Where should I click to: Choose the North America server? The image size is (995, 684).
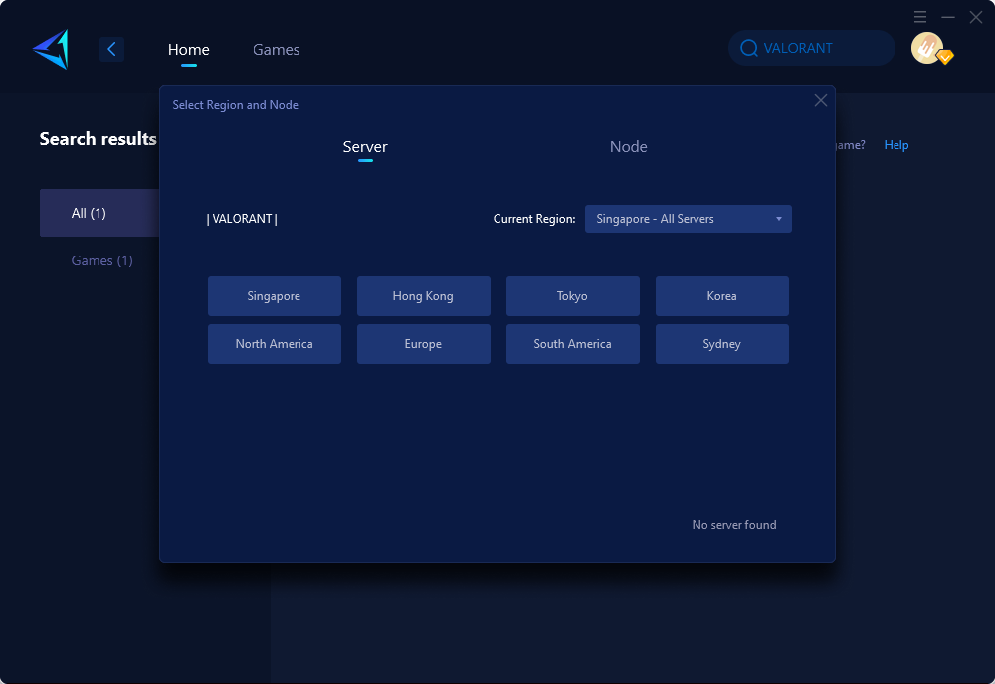pyautogui.click(x=275, y=344)
